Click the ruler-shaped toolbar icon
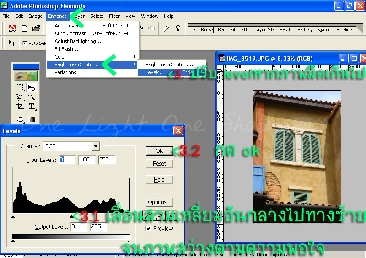Screen dimensions: 366x258 pos(166,28)
